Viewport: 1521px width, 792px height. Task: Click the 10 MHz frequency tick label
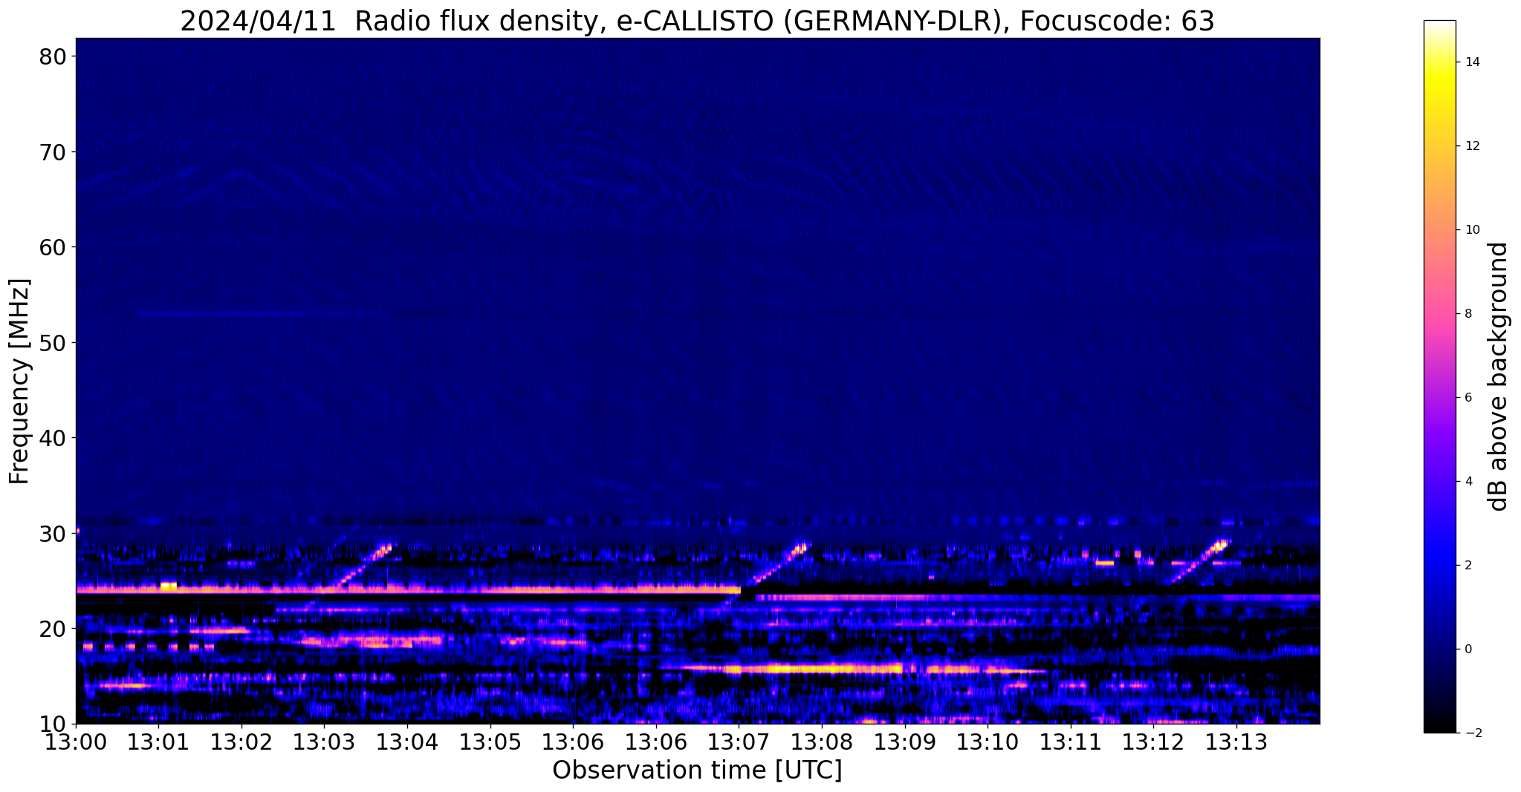(53, 724)
